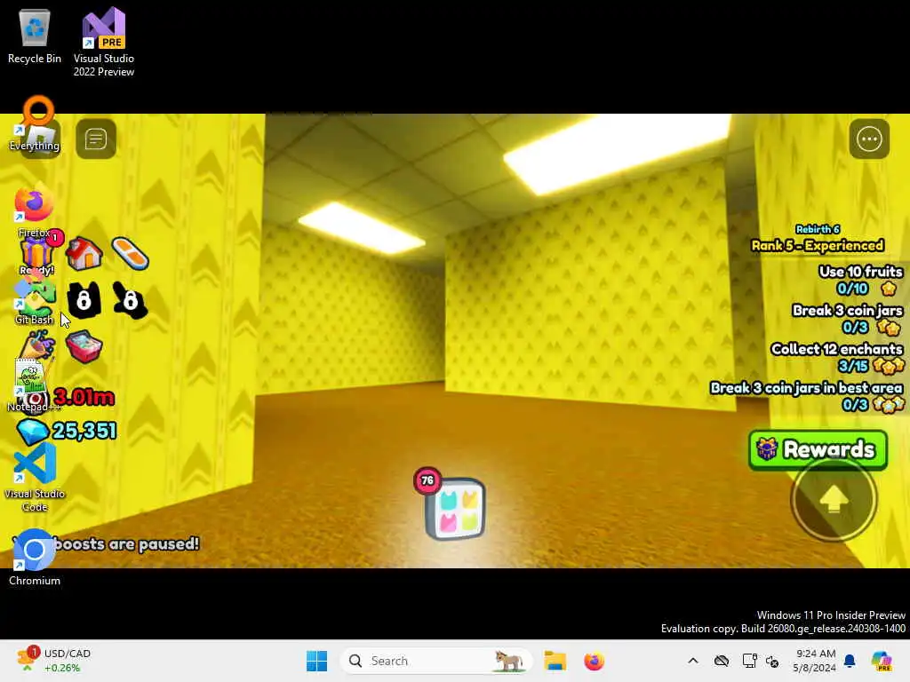Open the notification bell
Viewport: 910px width, 682px height.
pyautogui.click(x=850, y=661)
